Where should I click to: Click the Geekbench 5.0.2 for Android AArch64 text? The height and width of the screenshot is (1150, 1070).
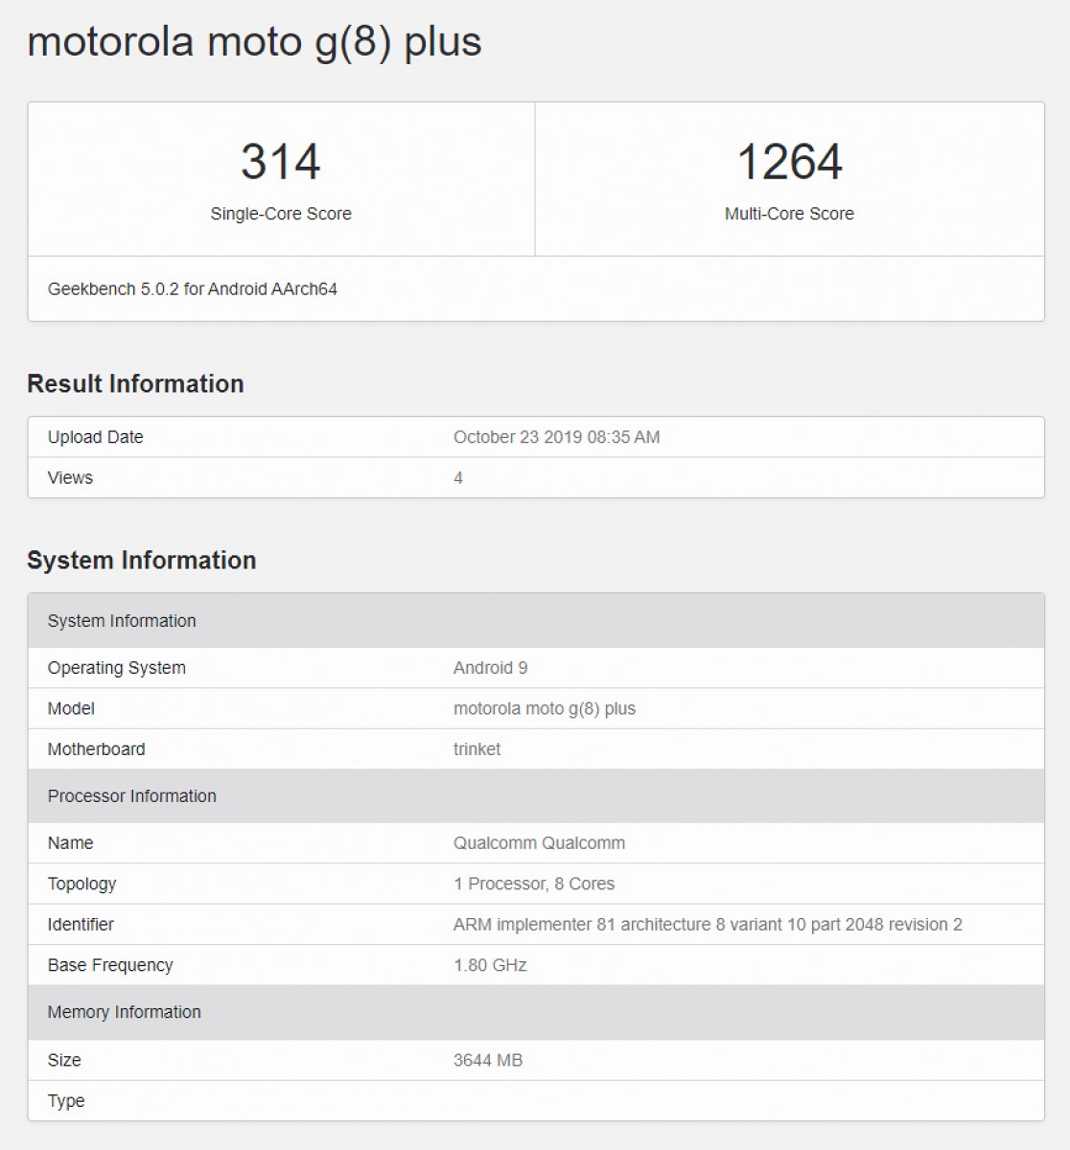click(193, 289)
